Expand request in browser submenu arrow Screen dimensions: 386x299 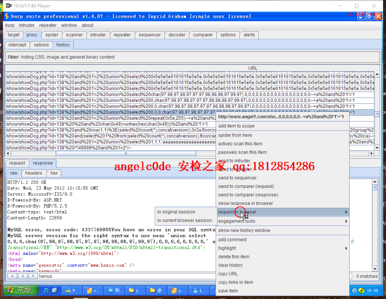click(x=346, y=212)
